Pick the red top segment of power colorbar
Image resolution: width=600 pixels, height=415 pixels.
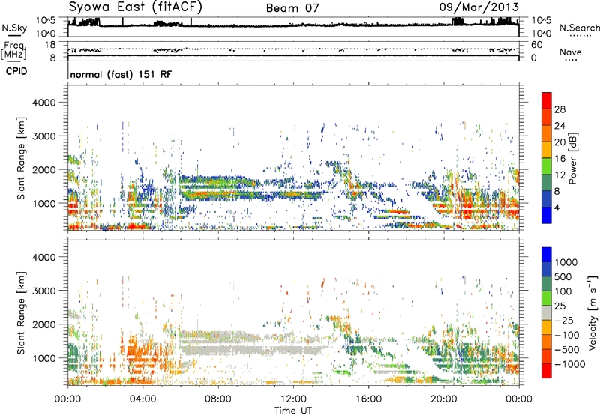point(547,100)
